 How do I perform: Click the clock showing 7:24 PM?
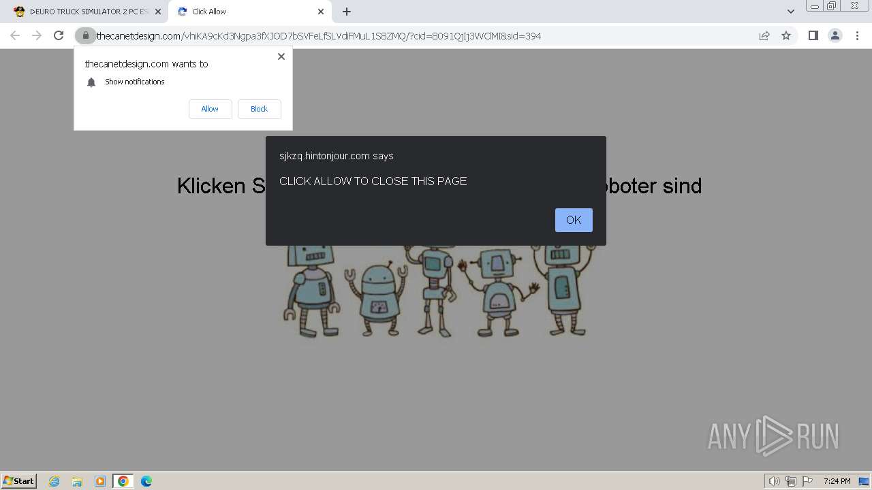pos(837,481)
